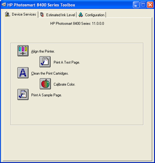Click the Print A Sample Page icon button
The image size is (155, 163).
coord(23,95)
